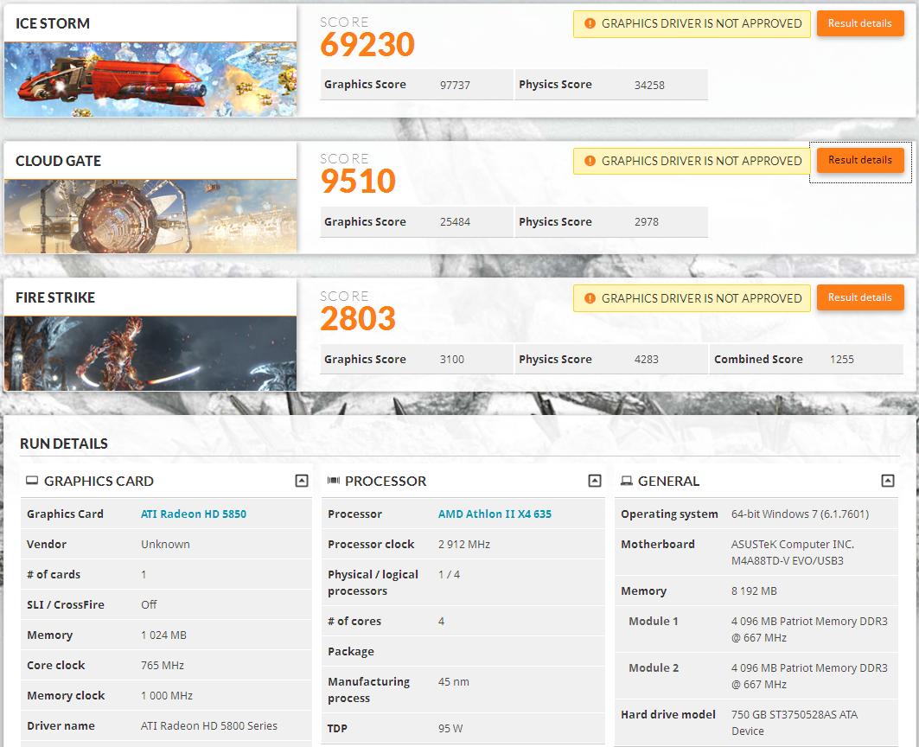Open Result details for Cloud Gate
The width and height of the screenshot is (919, 747).
pos(860,160)
